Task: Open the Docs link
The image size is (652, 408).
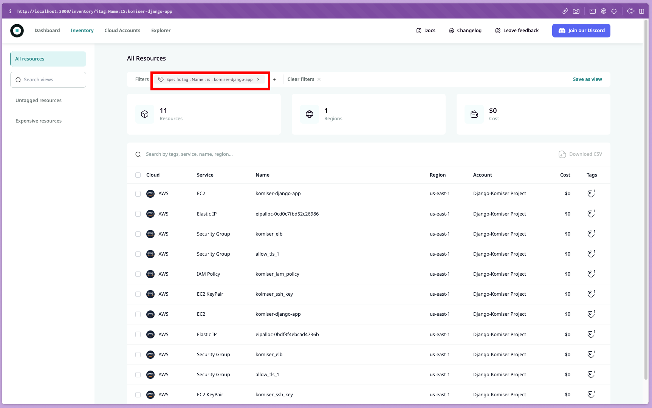Action: [x=426, y=31]
